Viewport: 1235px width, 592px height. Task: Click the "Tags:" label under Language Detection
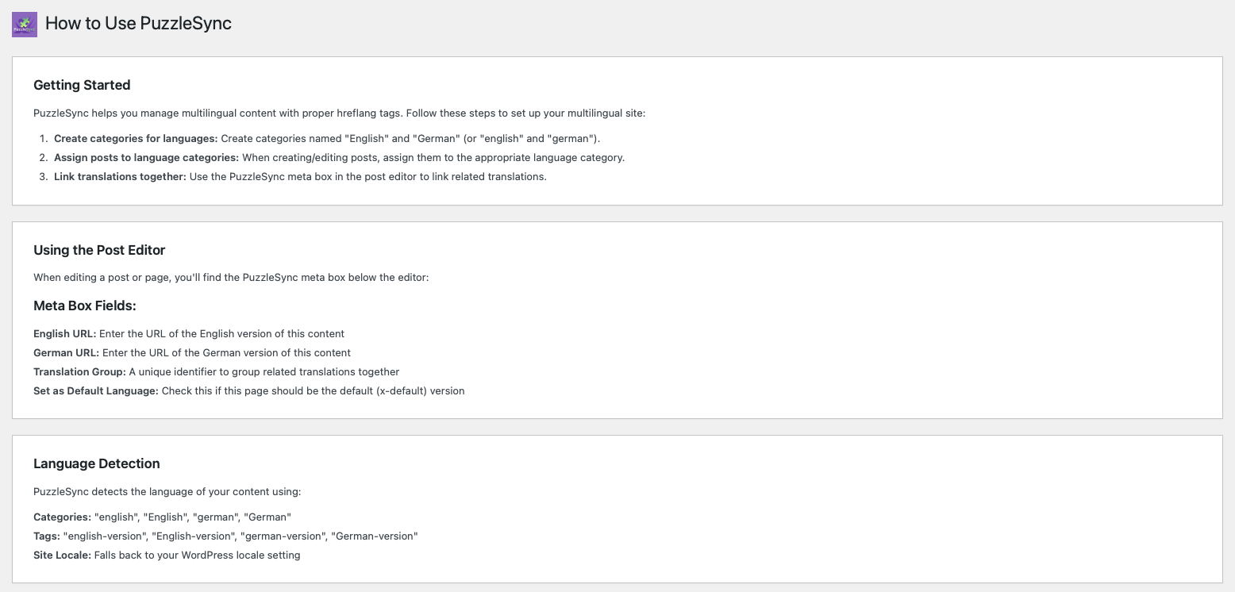pos(47,536)
